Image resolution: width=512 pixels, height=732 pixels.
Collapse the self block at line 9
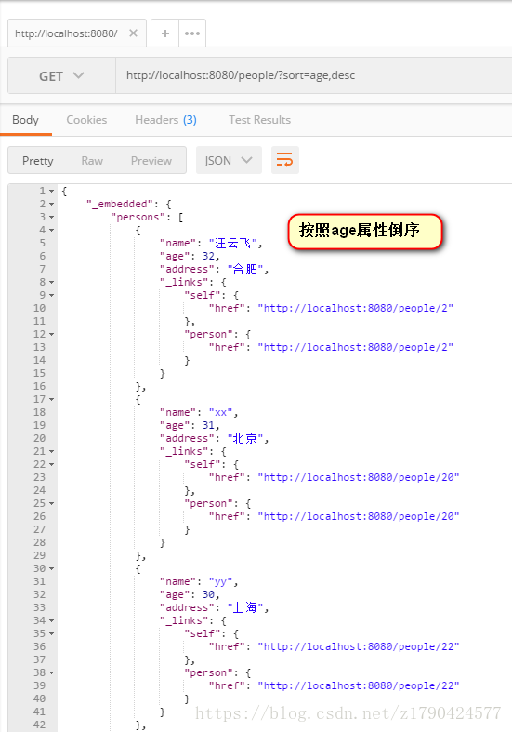pyautogui.click(x=51, y=295)
